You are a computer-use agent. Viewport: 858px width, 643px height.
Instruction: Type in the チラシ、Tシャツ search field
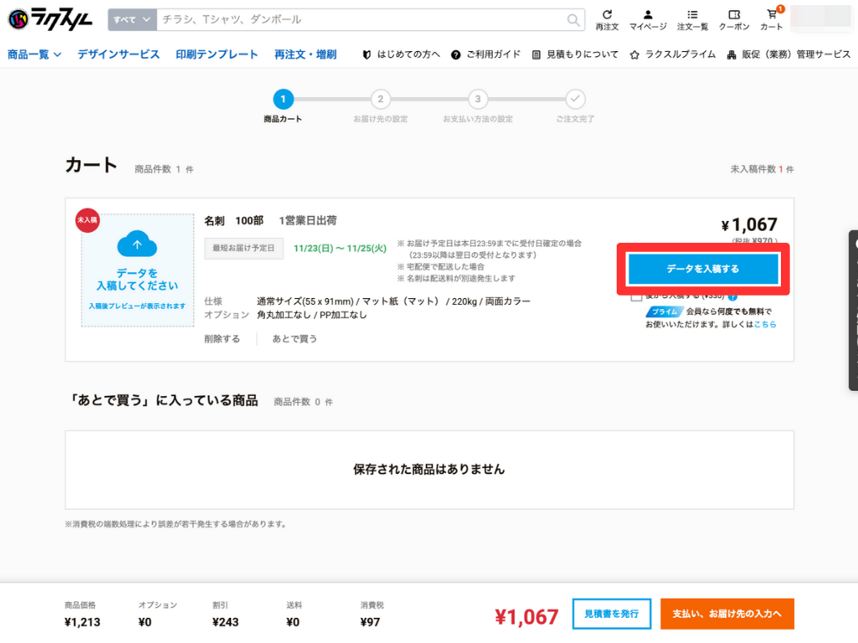(x=335, y=18)
